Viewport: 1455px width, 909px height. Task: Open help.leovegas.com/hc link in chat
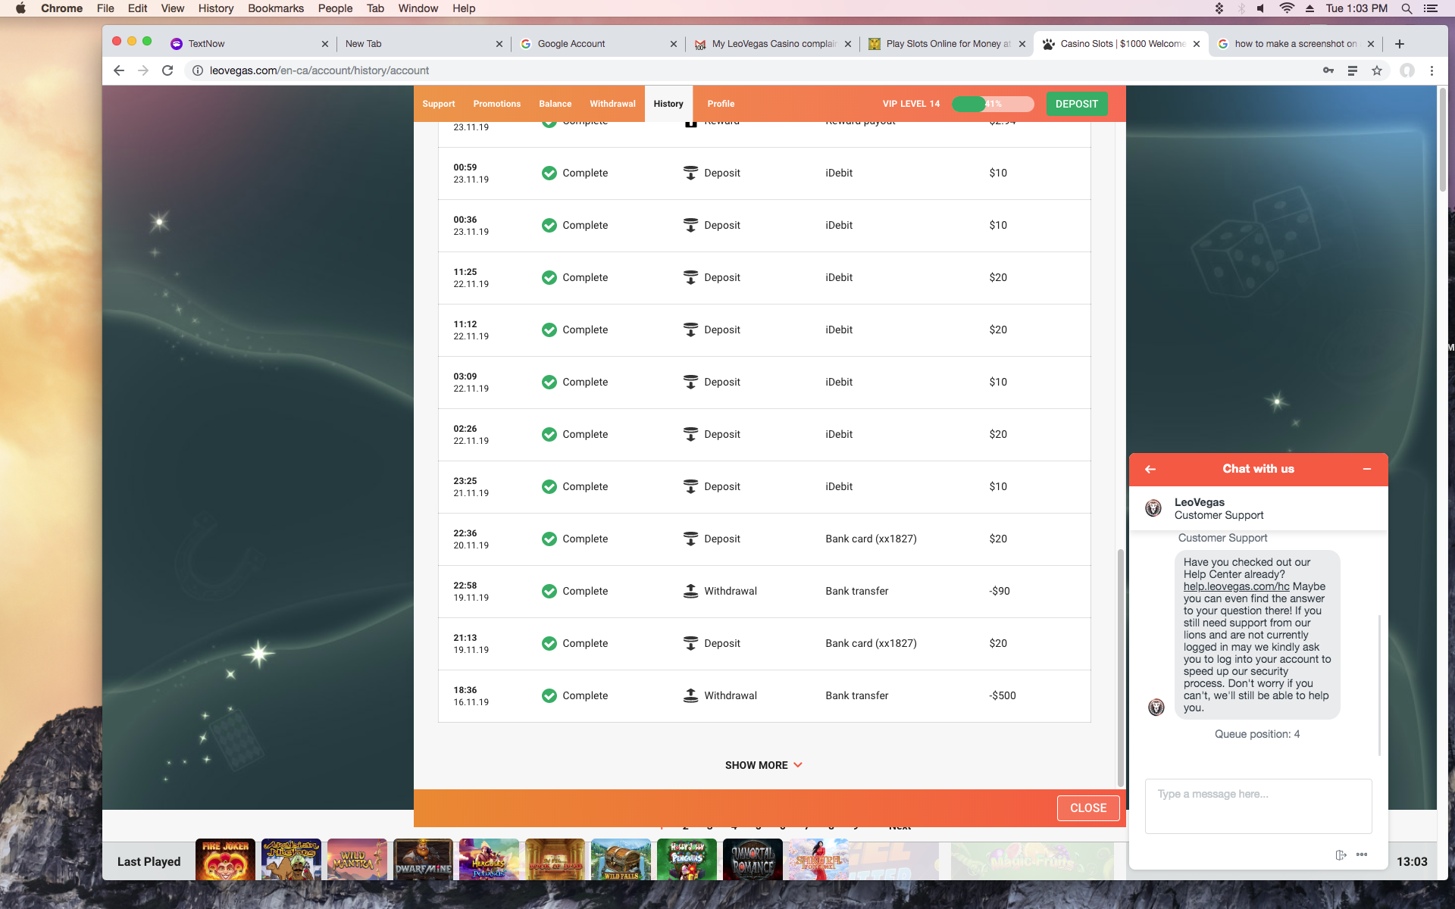tap(1236, 586)
